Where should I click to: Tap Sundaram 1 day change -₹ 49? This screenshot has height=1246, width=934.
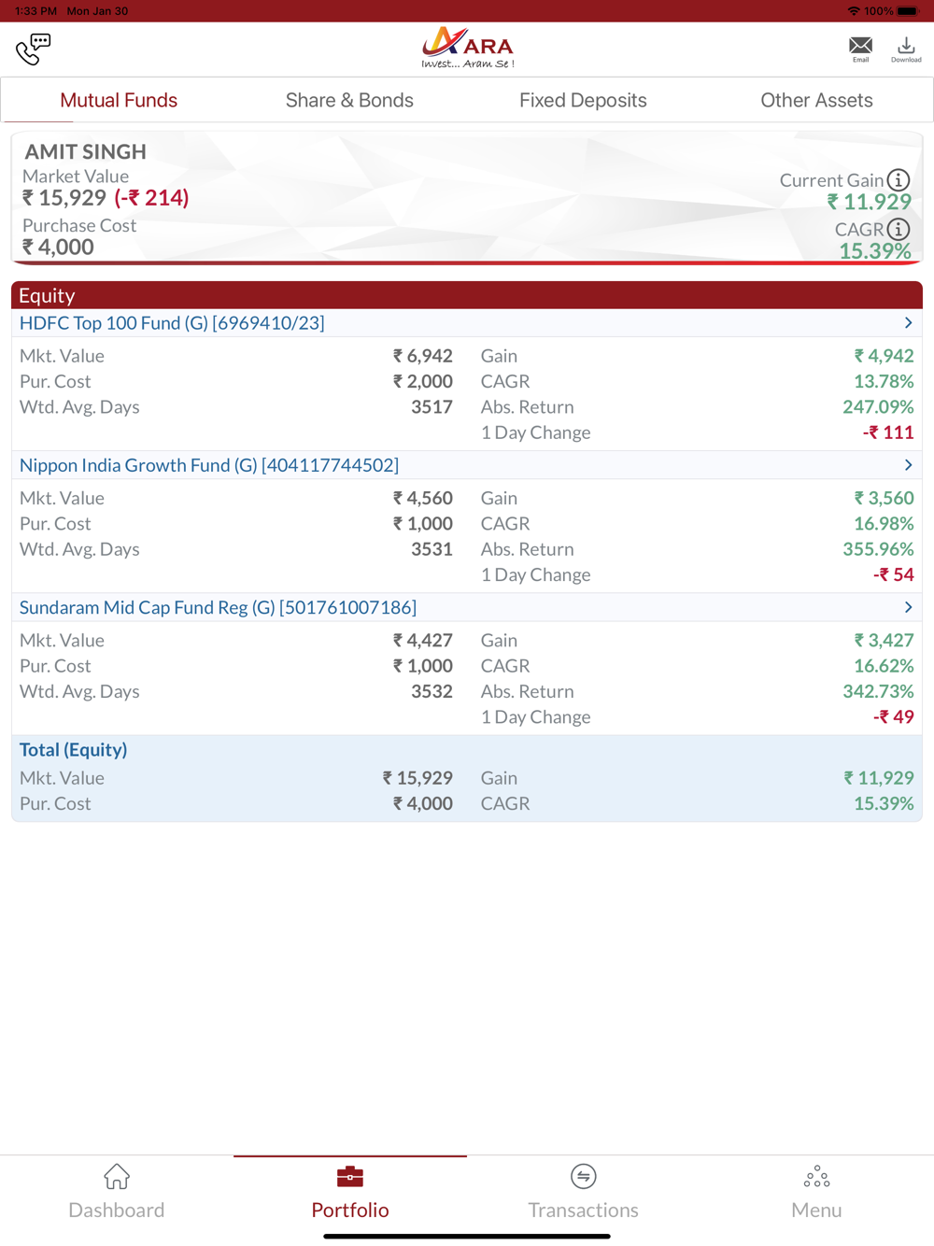[893, 716]
